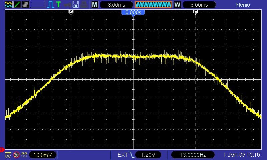Screen dimensions: 267x160
Task: Click the yellow dual-waveform icon at top left
Action: click(9, 5)
